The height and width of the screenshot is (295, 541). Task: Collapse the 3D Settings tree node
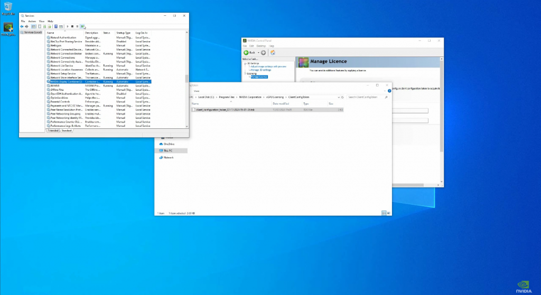[x=245, y=63]
